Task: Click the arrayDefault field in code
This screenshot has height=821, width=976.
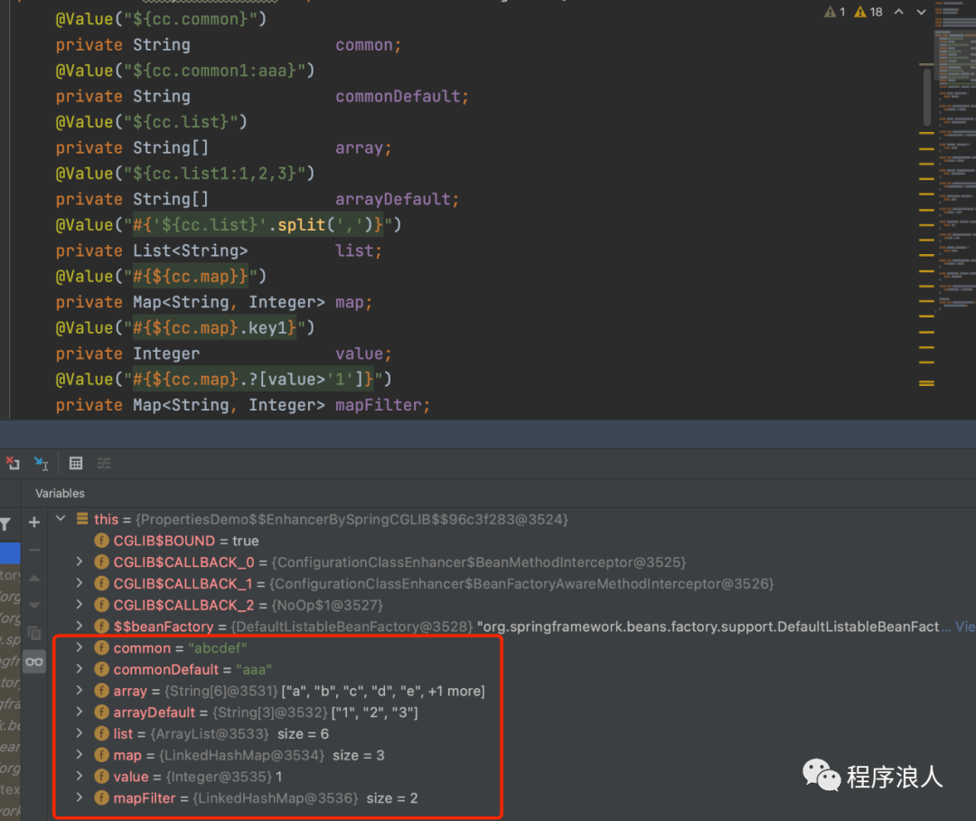Action: click(x=393, y=199)
